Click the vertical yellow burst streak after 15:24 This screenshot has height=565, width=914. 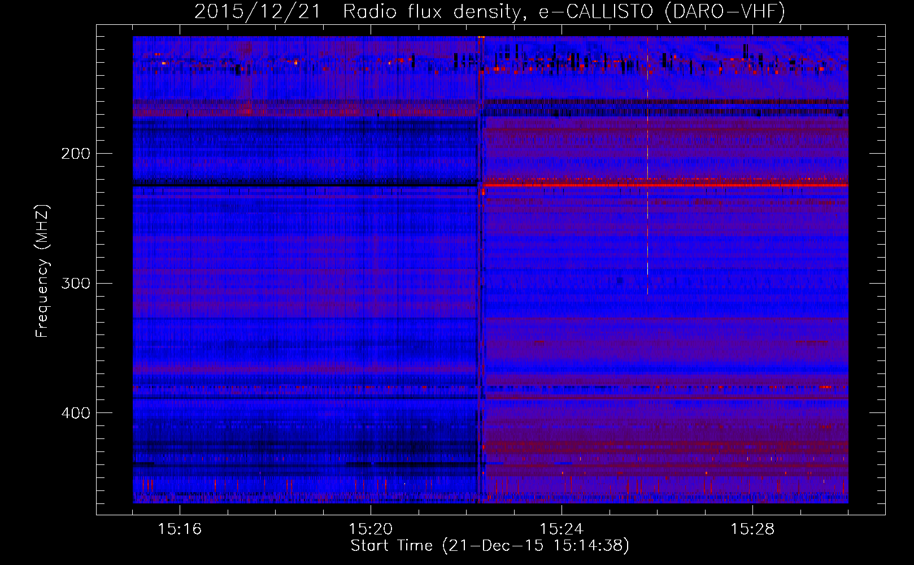click(647, 167)
